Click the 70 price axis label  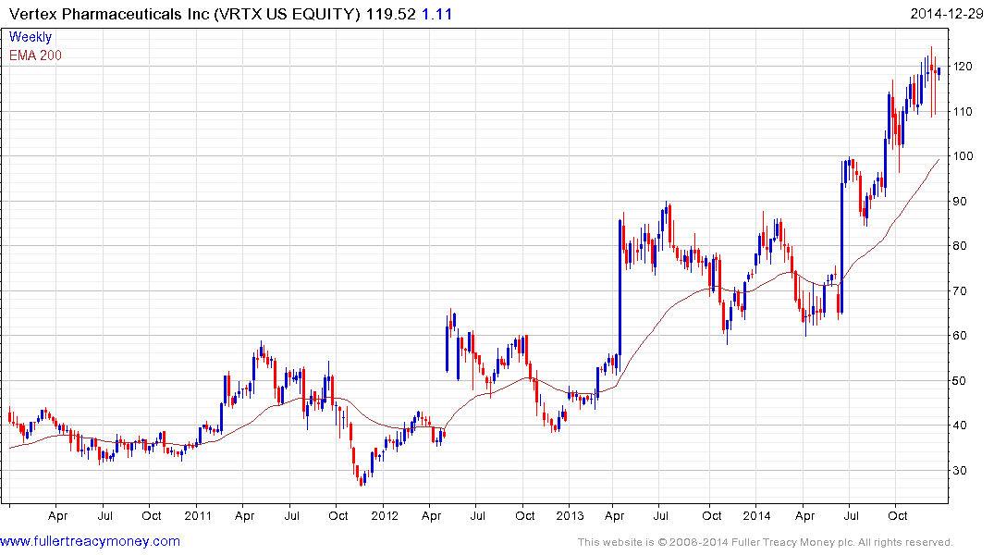pyautogui.click(x=960, y=291)
